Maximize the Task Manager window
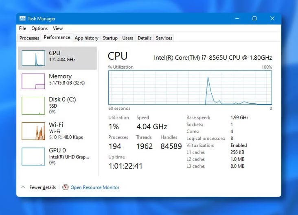This screenshot has height=215, width=298. coord(254,18)
